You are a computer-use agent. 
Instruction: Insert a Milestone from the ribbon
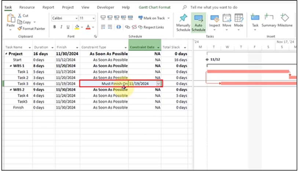tap(285, 20)
